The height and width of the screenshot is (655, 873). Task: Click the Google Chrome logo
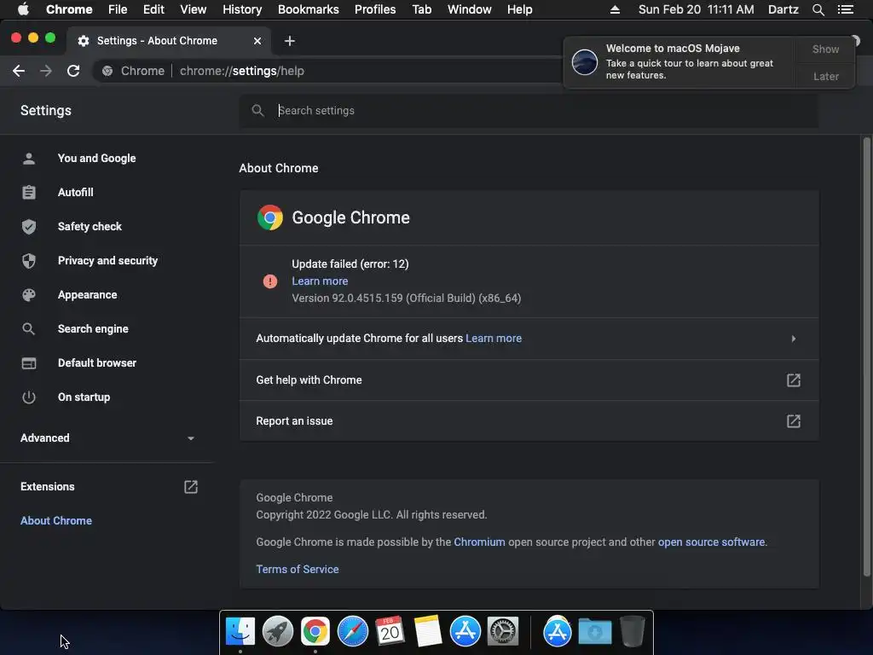click(x=270, y=217)
